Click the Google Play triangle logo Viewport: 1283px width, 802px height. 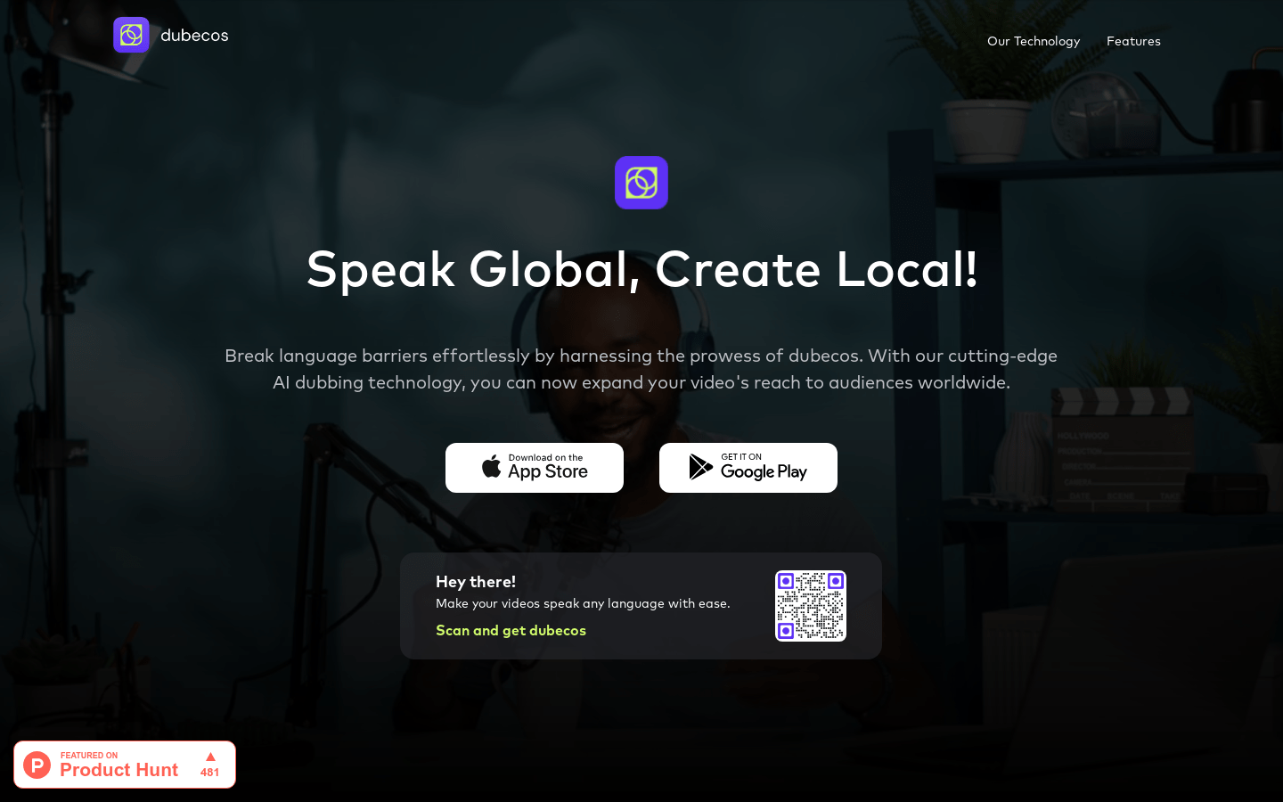701,467
